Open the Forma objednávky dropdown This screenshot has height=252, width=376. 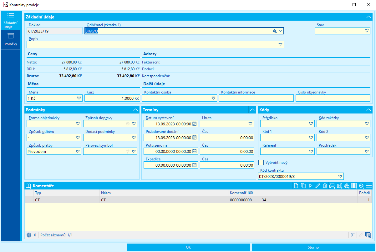78,124
